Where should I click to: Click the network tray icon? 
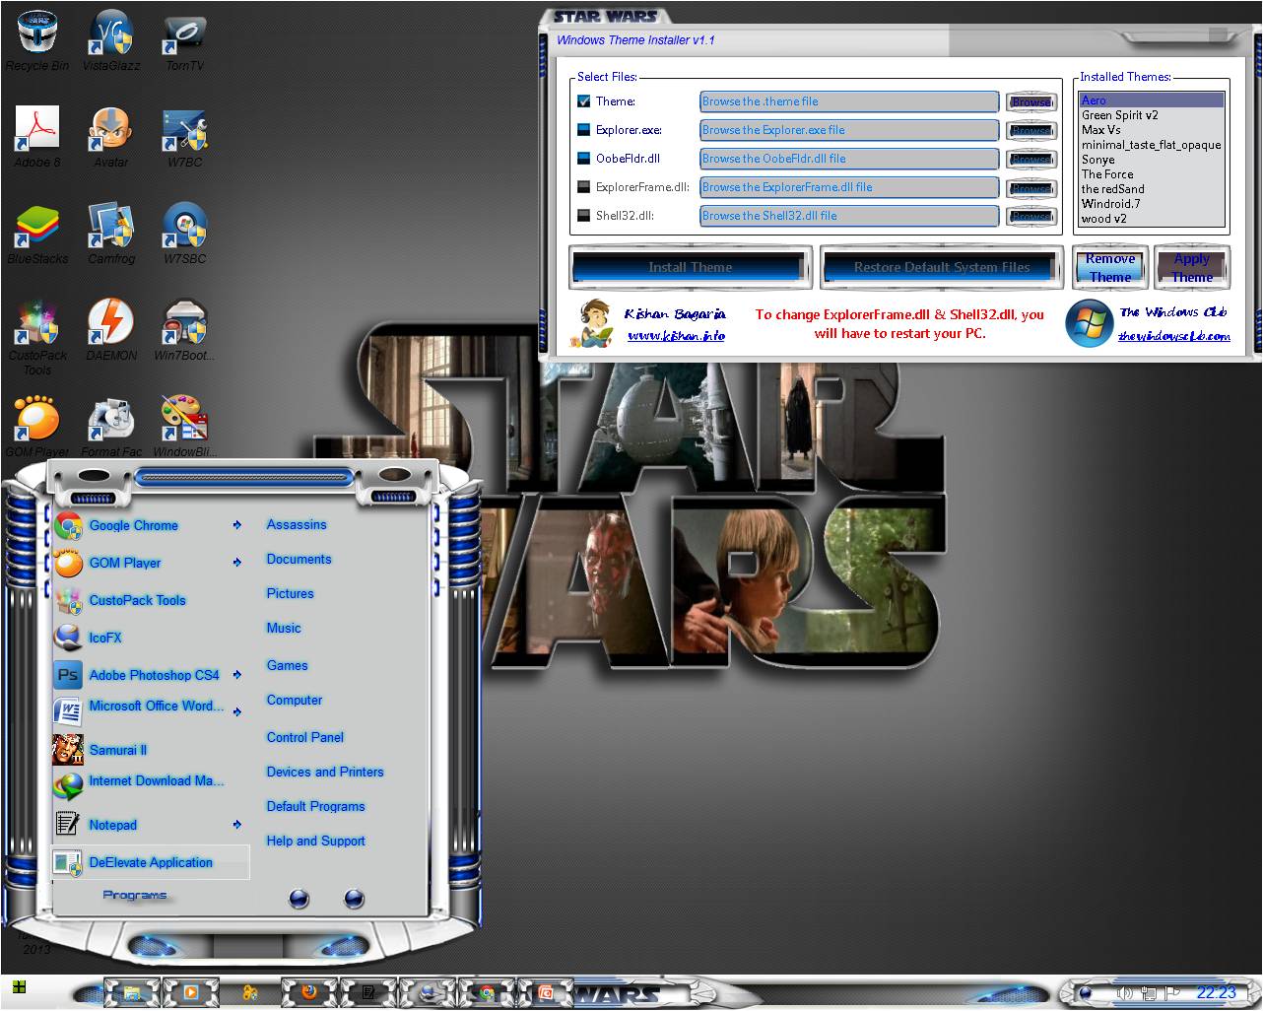click(1151, 992)
